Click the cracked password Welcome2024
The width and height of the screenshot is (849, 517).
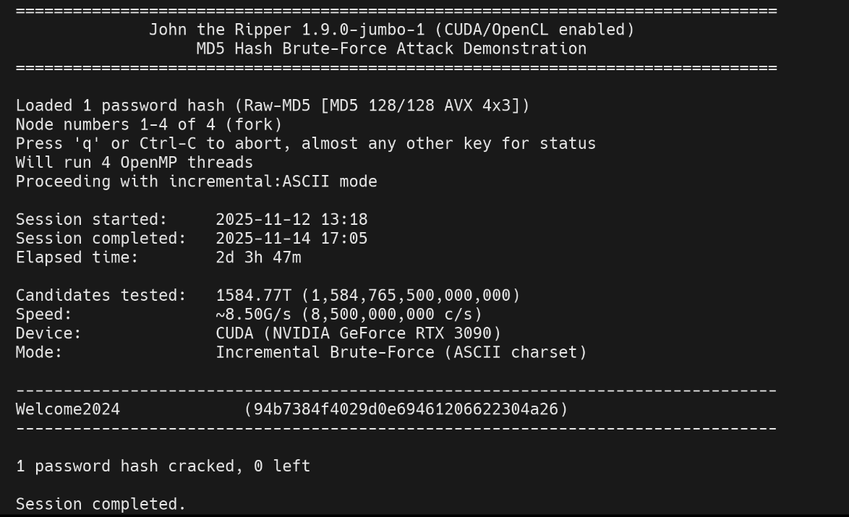68,409
